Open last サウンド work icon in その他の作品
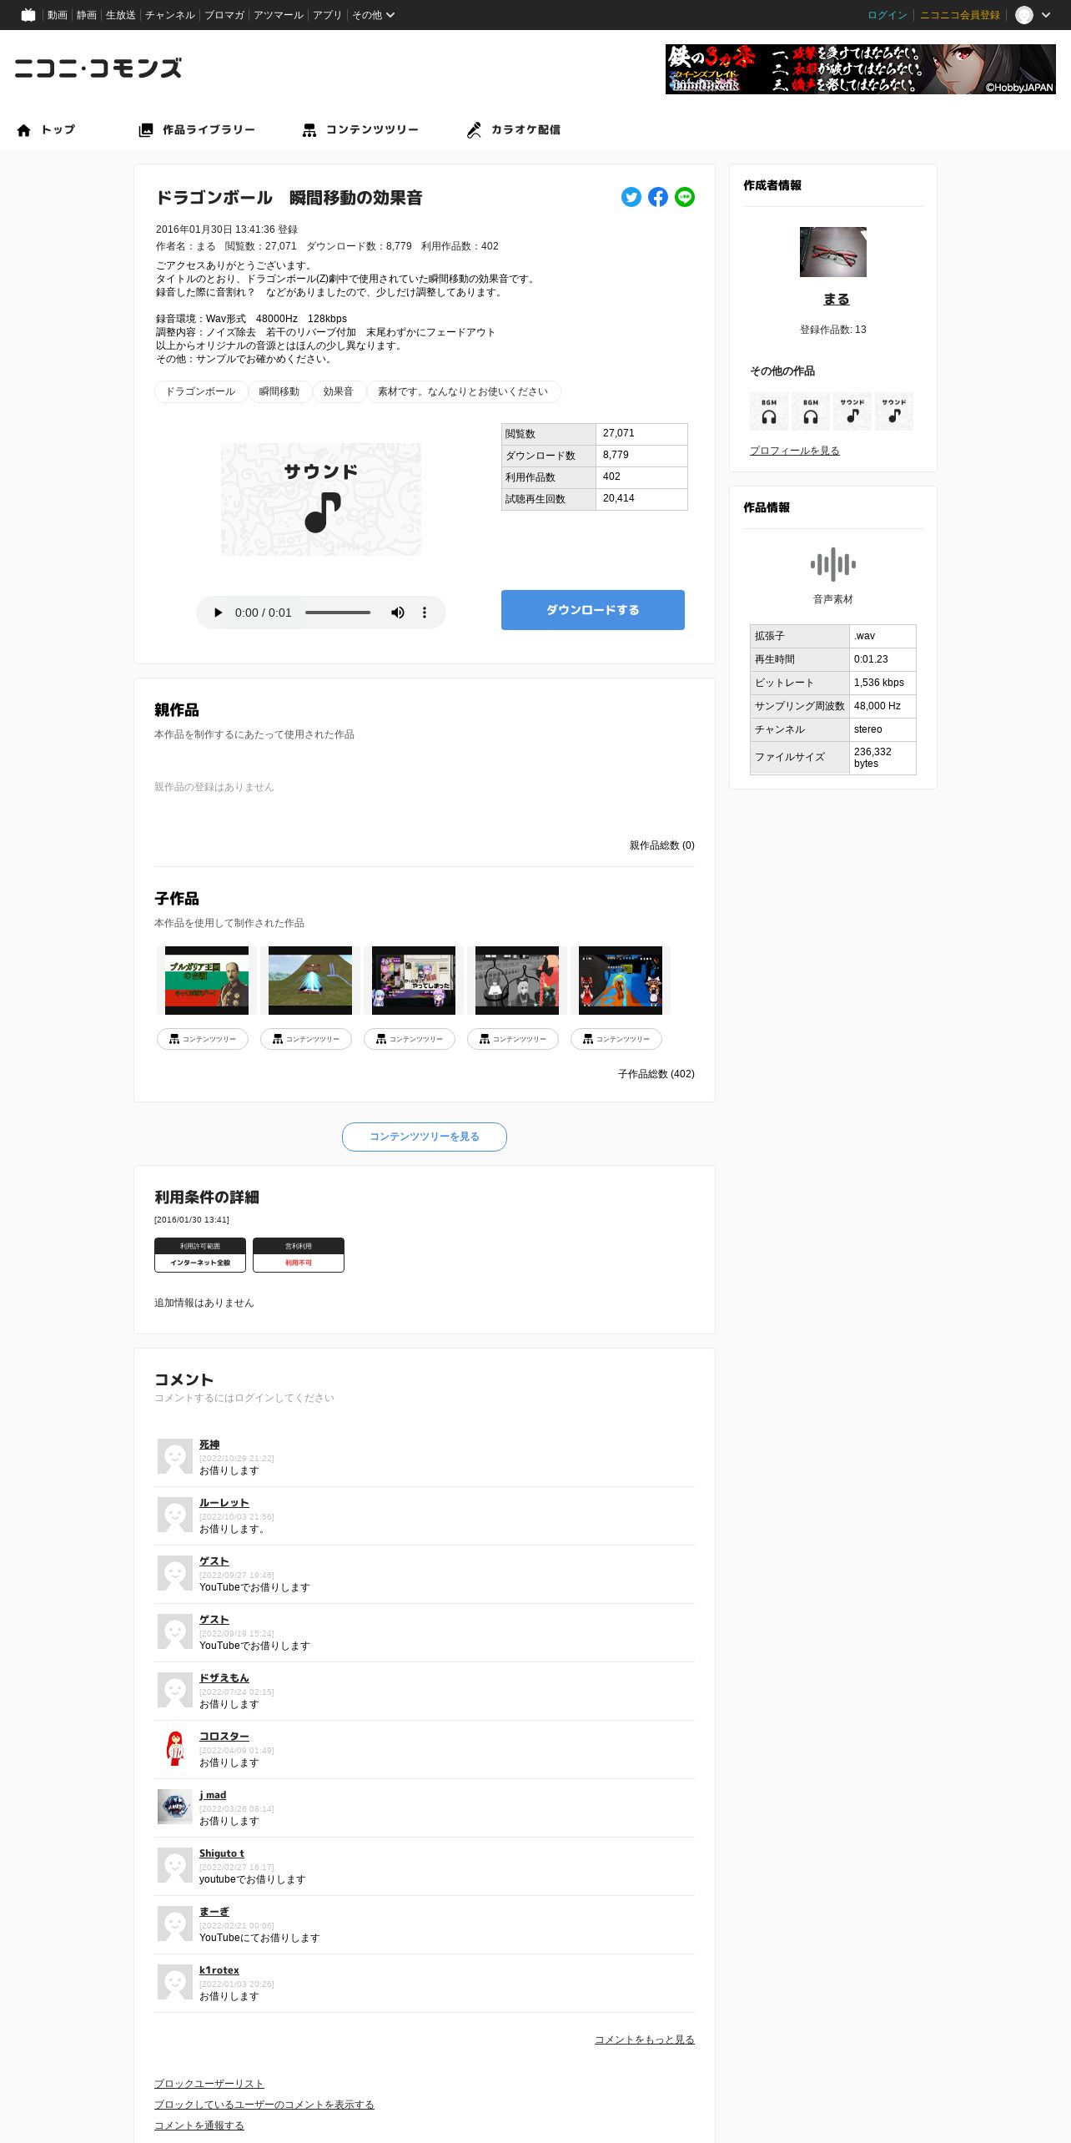This screenshot has height=2143, width=1071. [894, 411]
